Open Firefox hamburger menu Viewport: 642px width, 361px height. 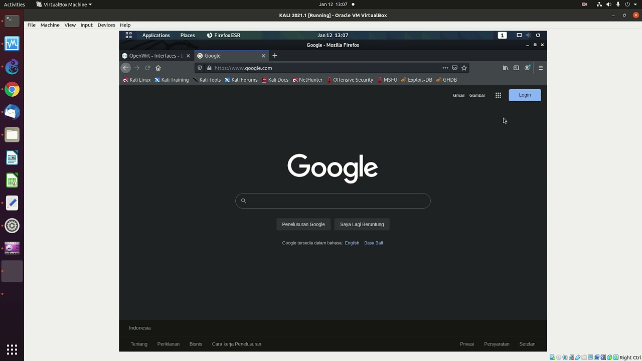coord(540,68)
